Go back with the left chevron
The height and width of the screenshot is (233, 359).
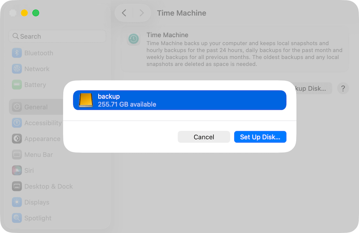[124, 13]
